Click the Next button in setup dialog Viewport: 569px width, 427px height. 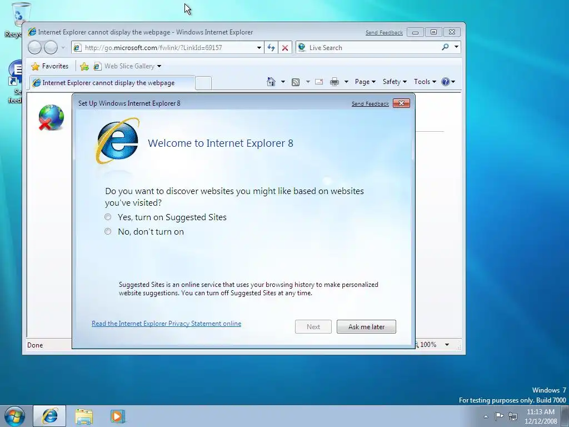click(313, 327)
